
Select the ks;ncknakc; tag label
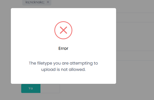pyautogui.click(x=35, y=2)
